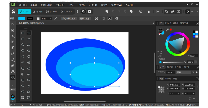Screen dimensions: 208x108
Task: Click the boolean Add operation icon
Action: [x=107, y=12]
